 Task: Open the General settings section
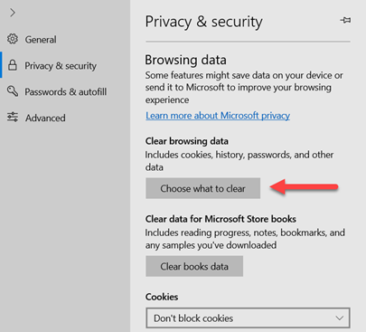coord(41,40)
